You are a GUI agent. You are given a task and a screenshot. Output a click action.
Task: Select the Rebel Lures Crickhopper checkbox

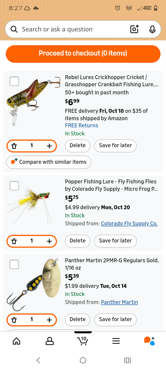click(x=14, y=81)
